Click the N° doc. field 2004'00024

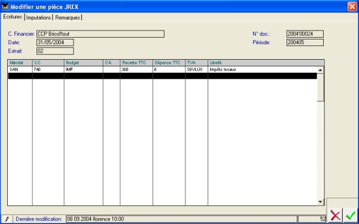pos(305,34)
